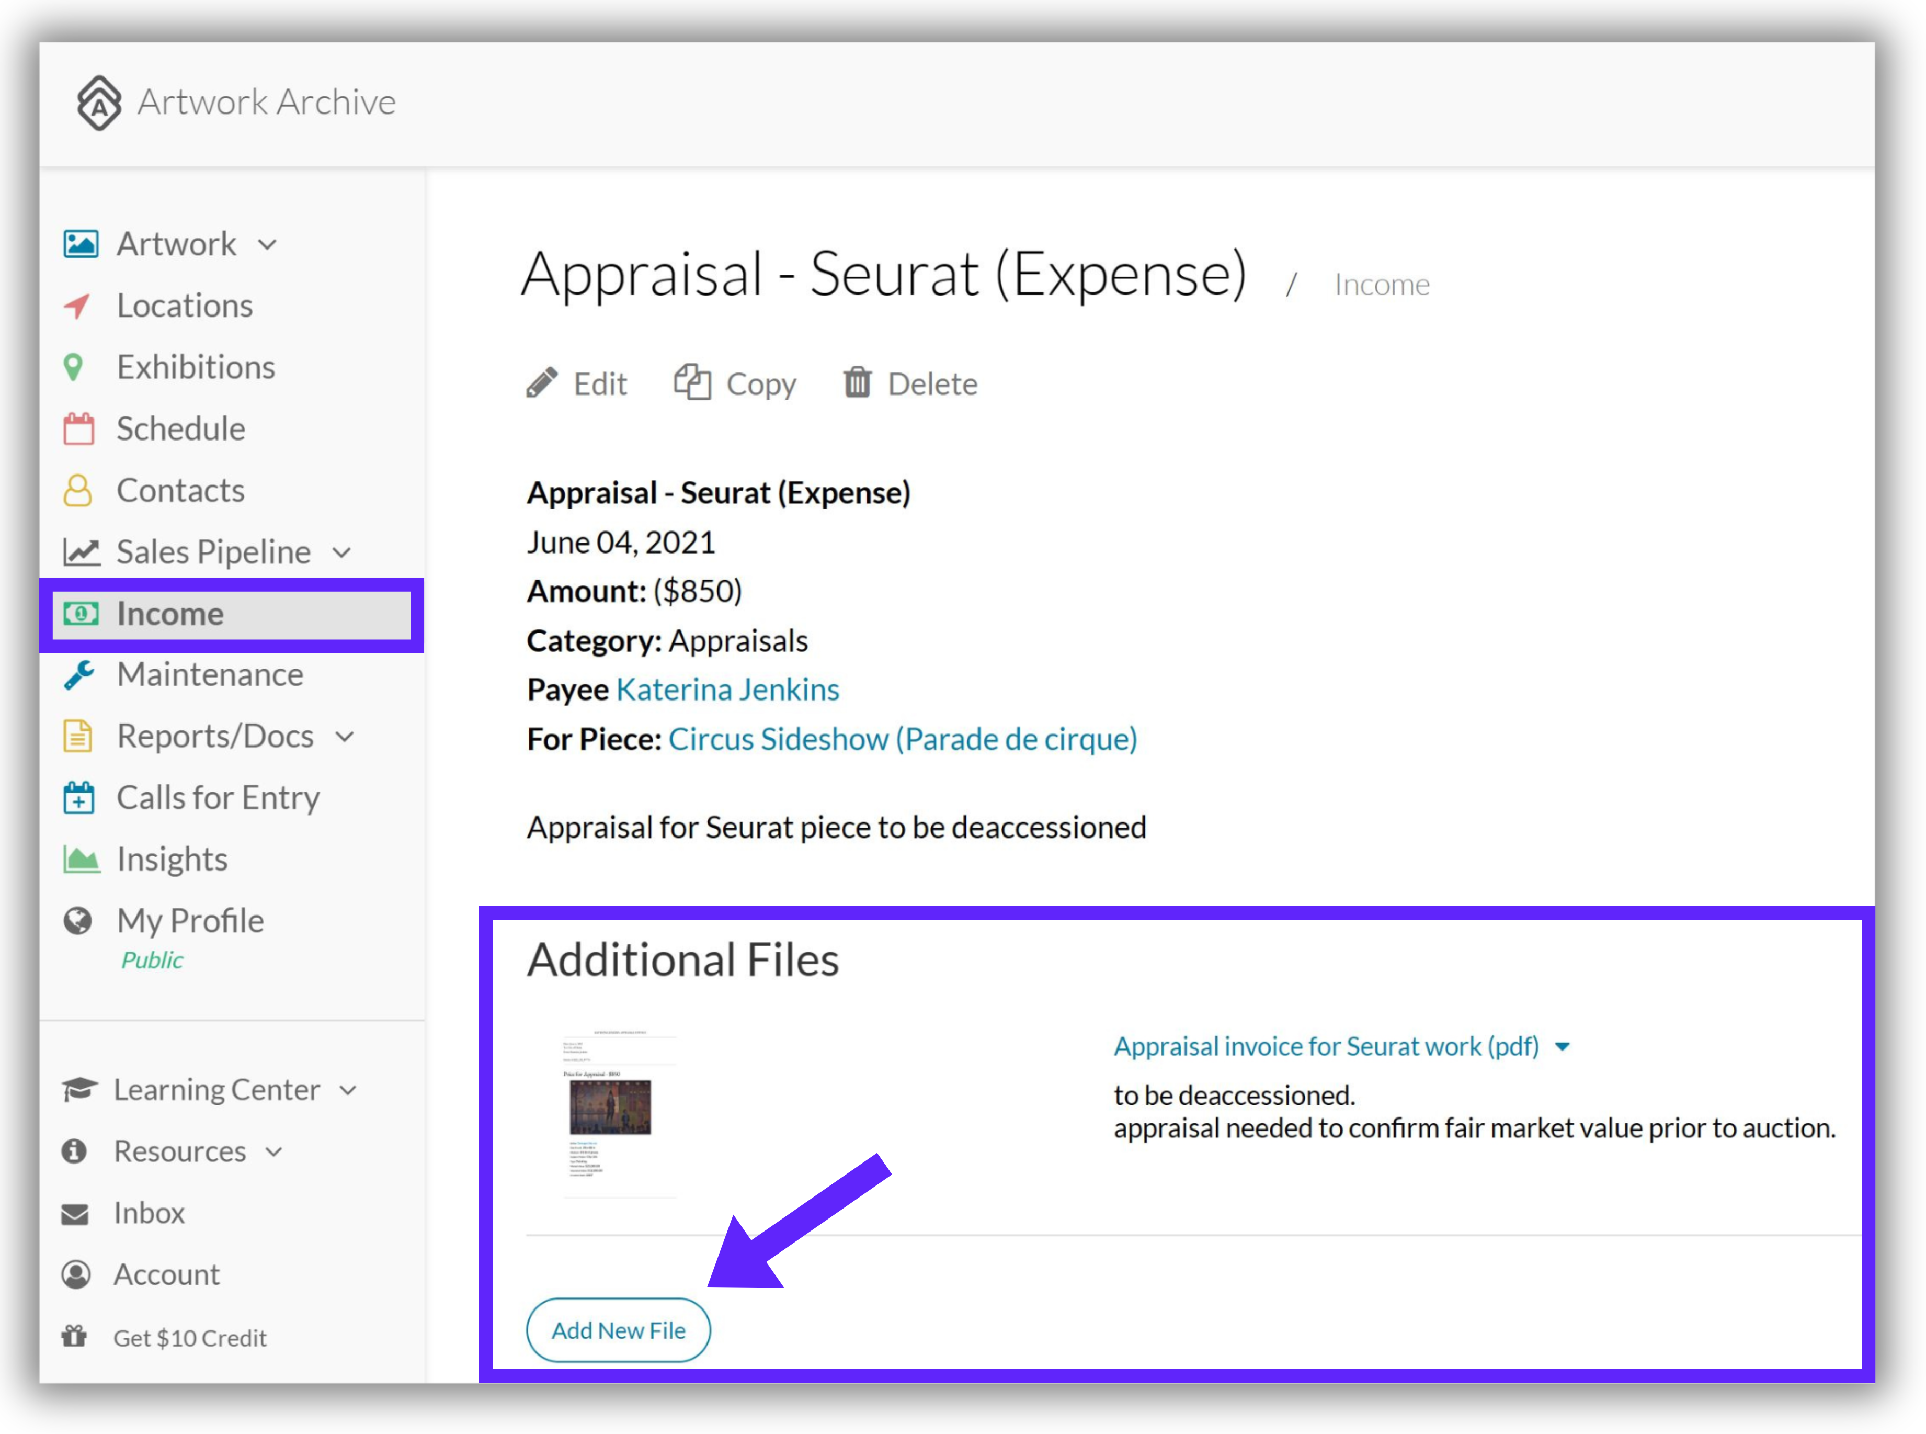Click the Exhibitions map pin icon

coord(75,367)
